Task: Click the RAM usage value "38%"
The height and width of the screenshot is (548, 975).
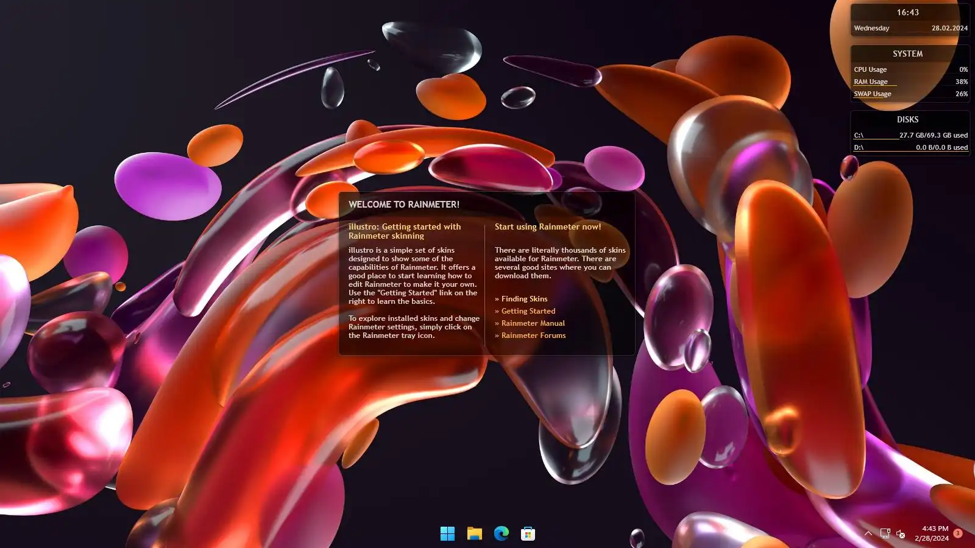Action: point(962,82)
